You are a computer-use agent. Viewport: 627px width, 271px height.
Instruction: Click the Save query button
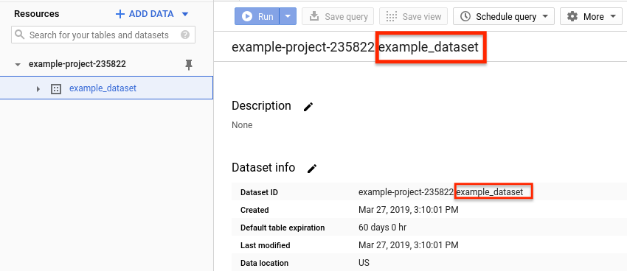click(x=338, y=16)
